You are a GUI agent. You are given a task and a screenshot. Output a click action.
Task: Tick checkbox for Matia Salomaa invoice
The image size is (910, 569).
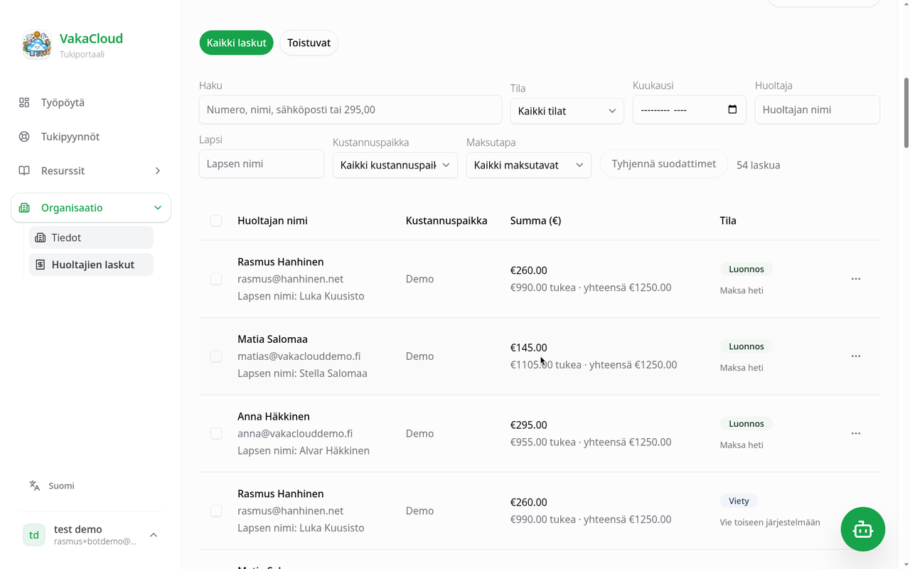tap(216, 356)
